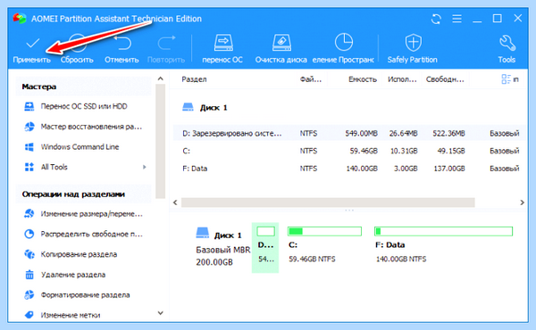Viewport: 536px width, 330px height.
Task: Click Диск 1 Базовый MBR disk label
Action: click(x=222, y=248)
